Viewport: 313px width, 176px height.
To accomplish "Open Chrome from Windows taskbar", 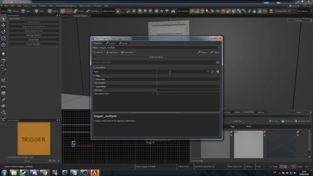I will pyautogui.click(x=45, y=173).
